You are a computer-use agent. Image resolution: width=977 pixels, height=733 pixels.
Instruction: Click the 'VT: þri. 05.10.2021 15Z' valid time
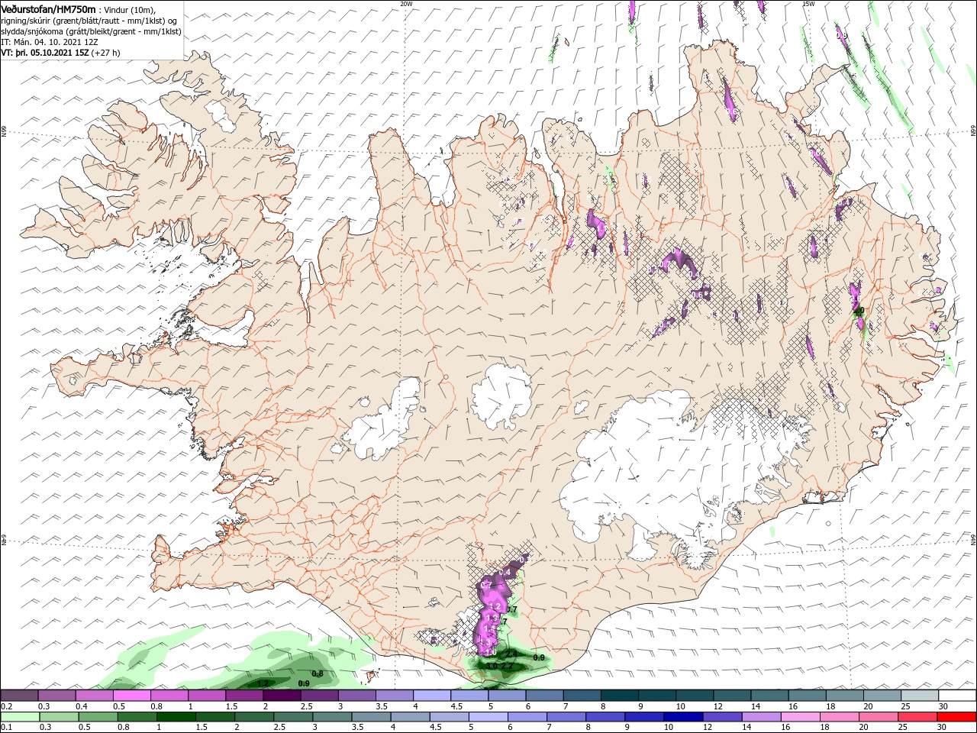tap(45, 53)
